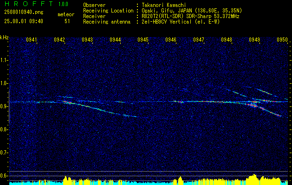
Task: Click the timestamp 25.08.01 09:40
Action: (24, 21)
